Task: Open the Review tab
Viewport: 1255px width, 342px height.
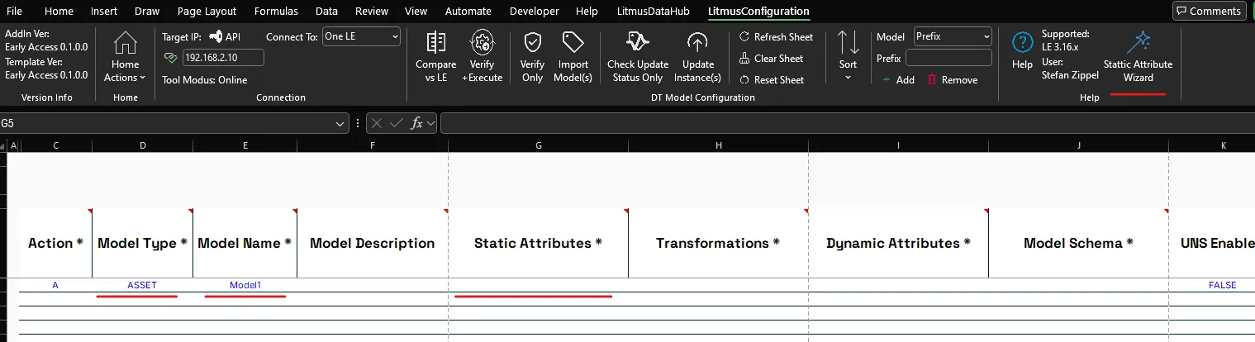Action: pyautogui.click(x=371, y=11)
